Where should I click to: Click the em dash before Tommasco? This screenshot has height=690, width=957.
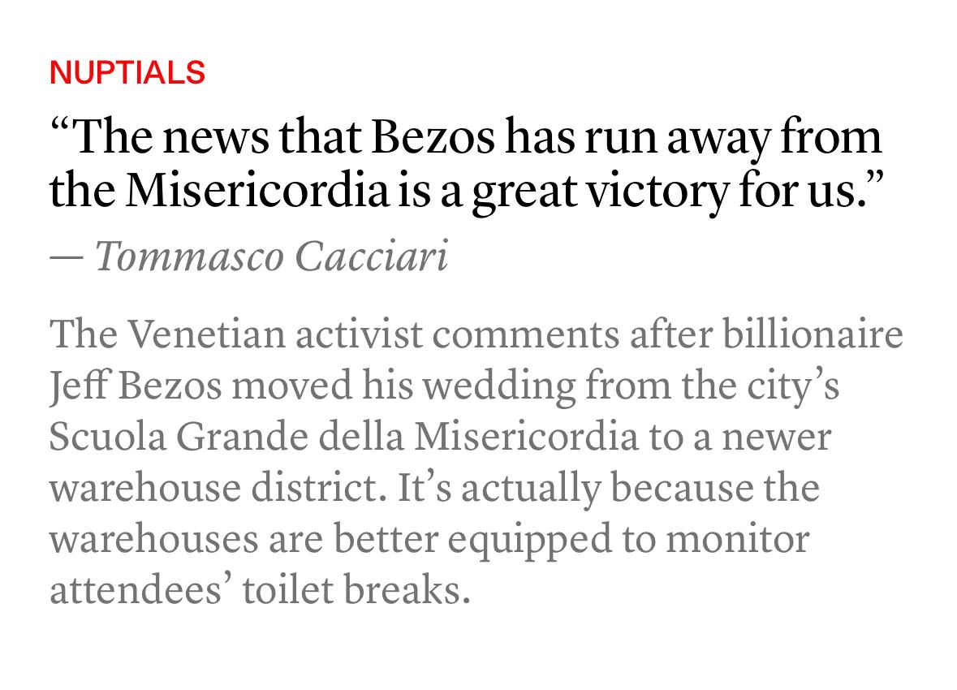pos(66,257)
